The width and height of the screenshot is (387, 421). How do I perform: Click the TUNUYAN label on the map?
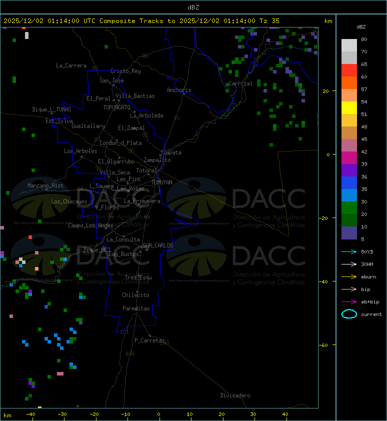pos(162,182)
